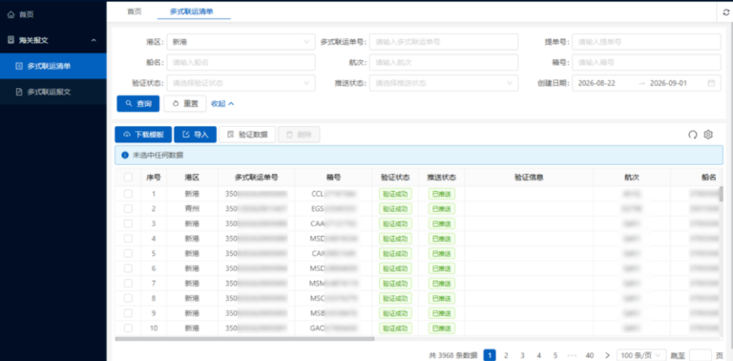Check the checkbox for row 4
The width and height of the screenshot is (733, 361).
128,239
